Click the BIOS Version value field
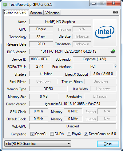 pyautogui.click(x=69, y=51)
